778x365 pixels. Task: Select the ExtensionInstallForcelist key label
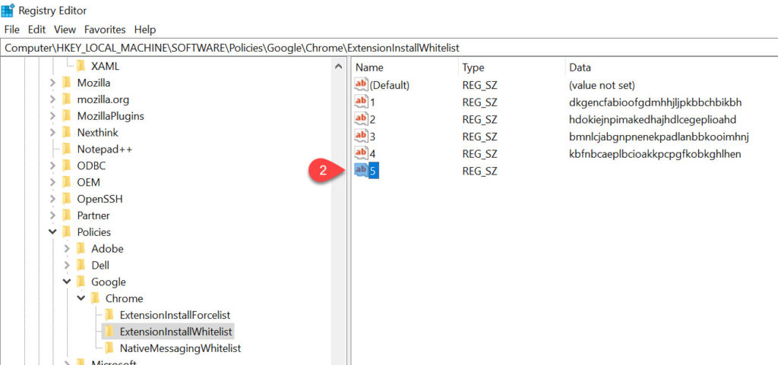point(175,315)
